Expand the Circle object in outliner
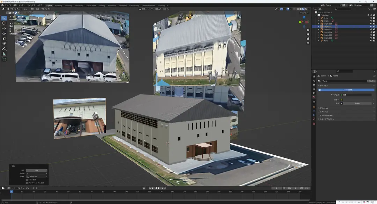Image resolution: width=377 pixels, height=204 pixels. click(319, 18)
